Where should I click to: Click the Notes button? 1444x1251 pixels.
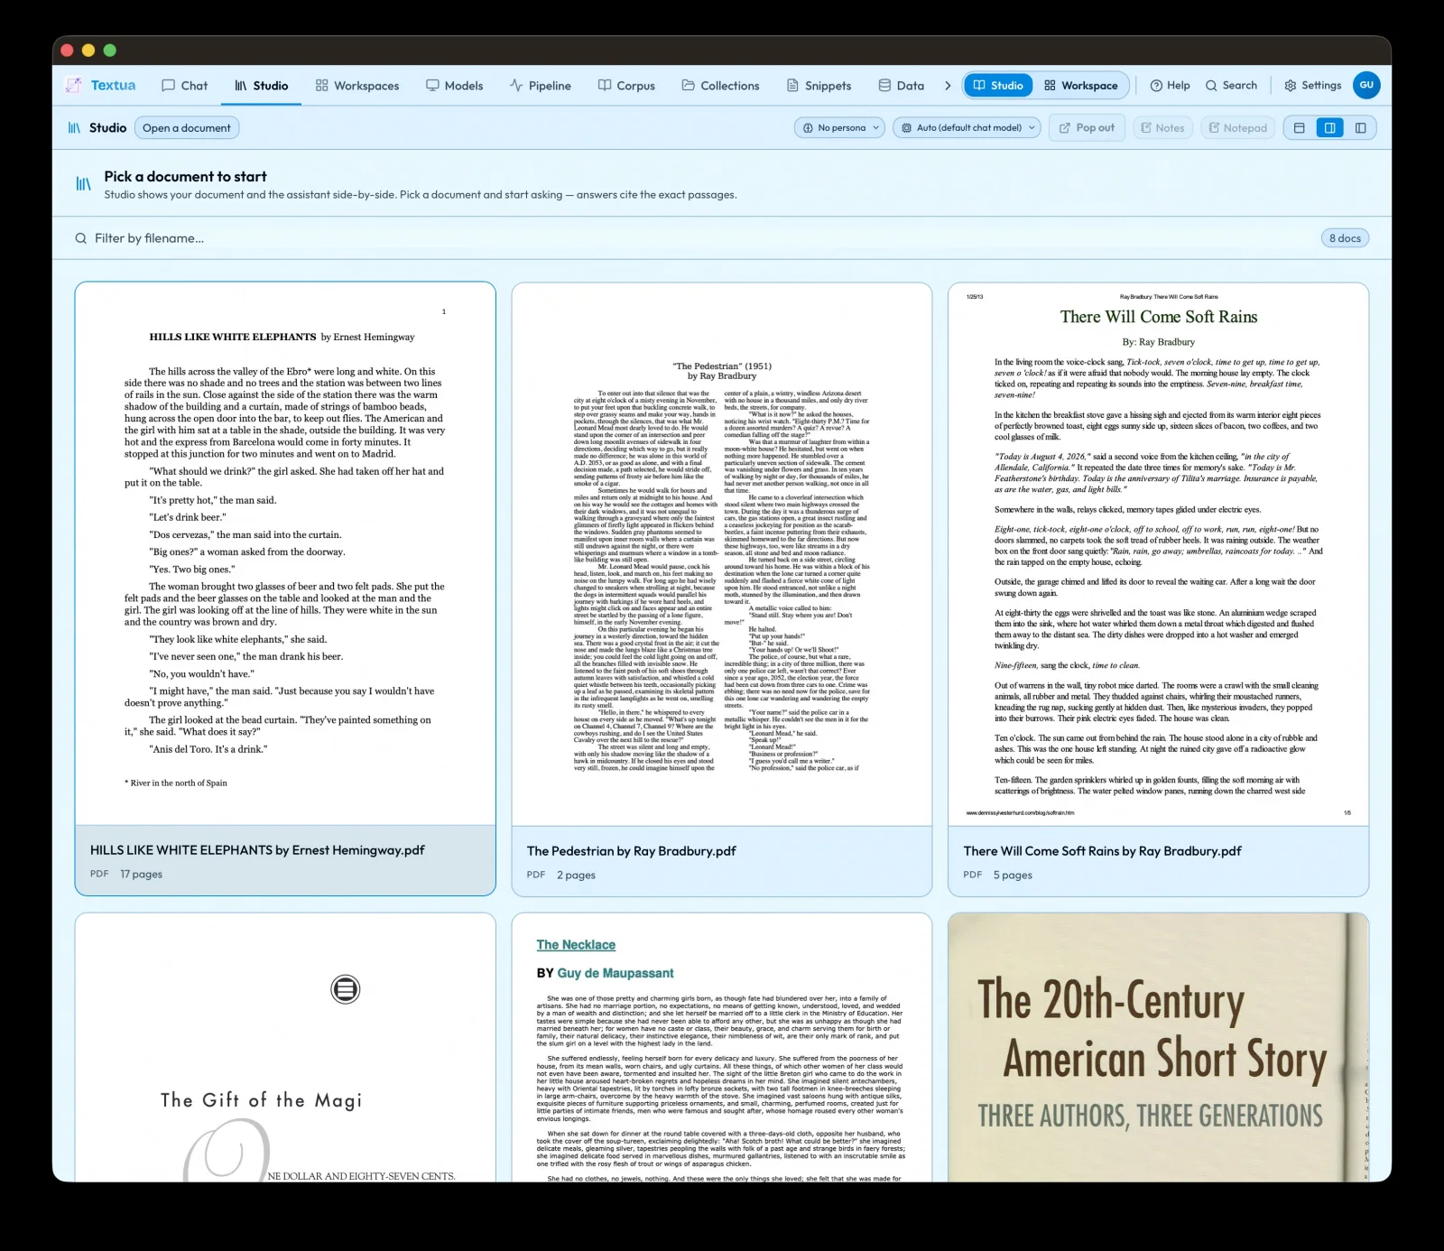(1162, 128)
